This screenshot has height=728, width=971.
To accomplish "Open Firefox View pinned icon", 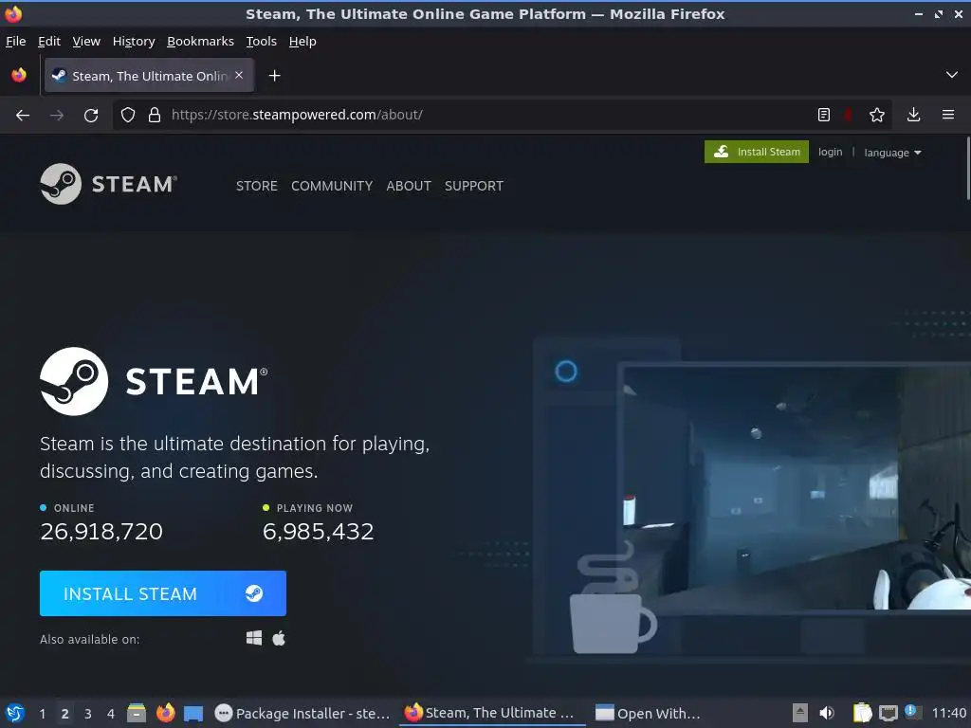I will coord(19,75).
